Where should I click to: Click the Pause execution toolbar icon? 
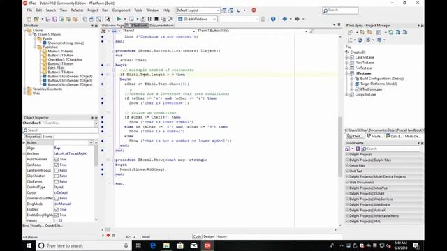149,19
